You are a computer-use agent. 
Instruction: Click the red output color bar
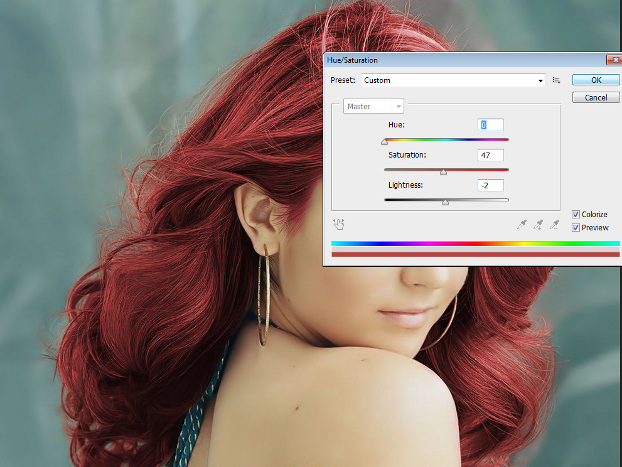coord(475,254)
